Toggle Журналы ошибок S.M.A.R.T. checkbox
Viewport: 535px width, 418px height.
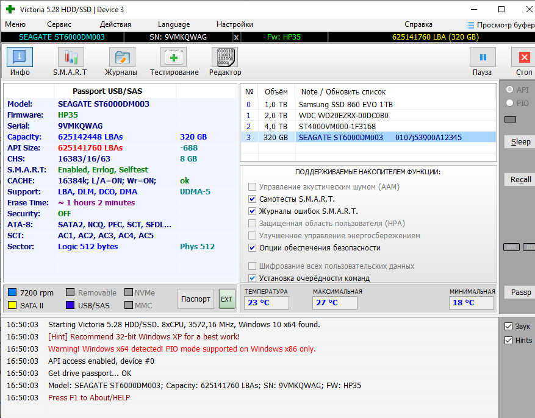[x=252, y=211]
